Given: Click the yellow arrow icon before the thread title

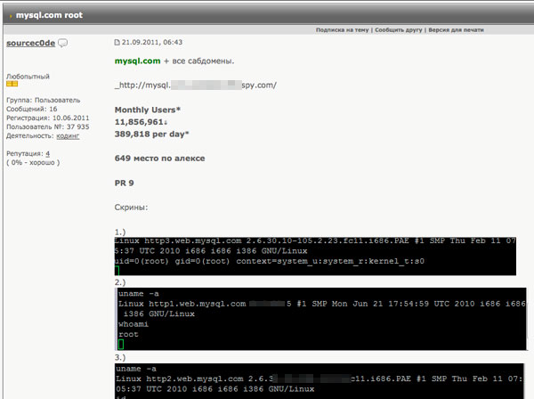Looking at the screenshot, I should pos(11,16).
